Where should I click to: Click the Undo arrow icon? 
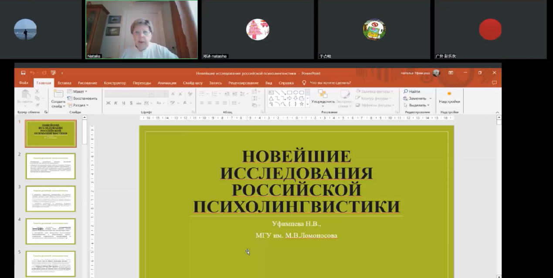click(x=33, y=73)
